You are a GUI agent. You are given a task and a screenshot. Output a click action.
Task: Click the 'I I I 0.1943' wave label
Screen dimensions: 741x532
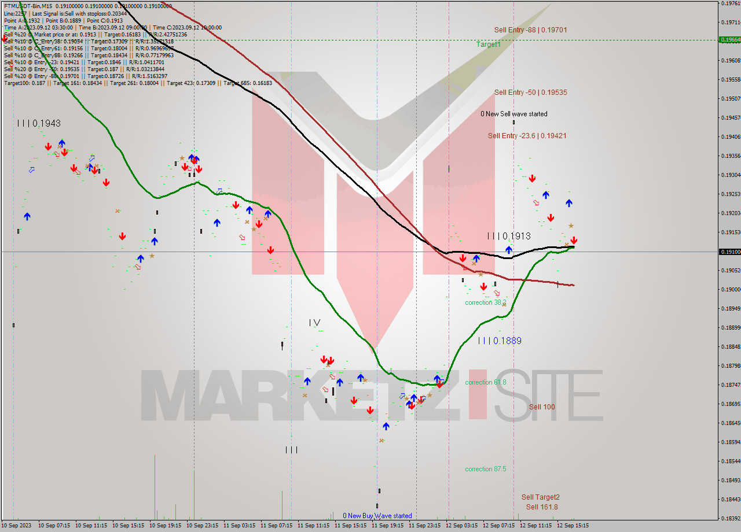pos(39,123)
